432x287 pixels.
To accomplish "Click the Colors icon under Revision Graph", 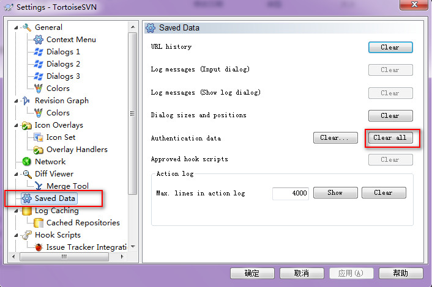I will (x=39, y=113).
